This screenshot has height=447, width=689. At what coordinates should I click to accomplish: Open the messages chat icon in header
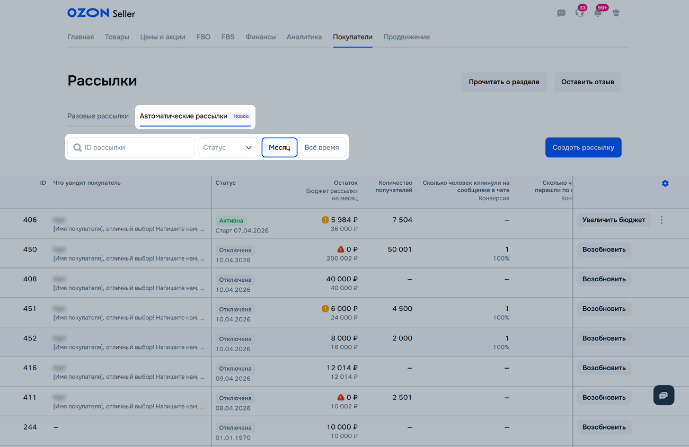click(561, 13)
